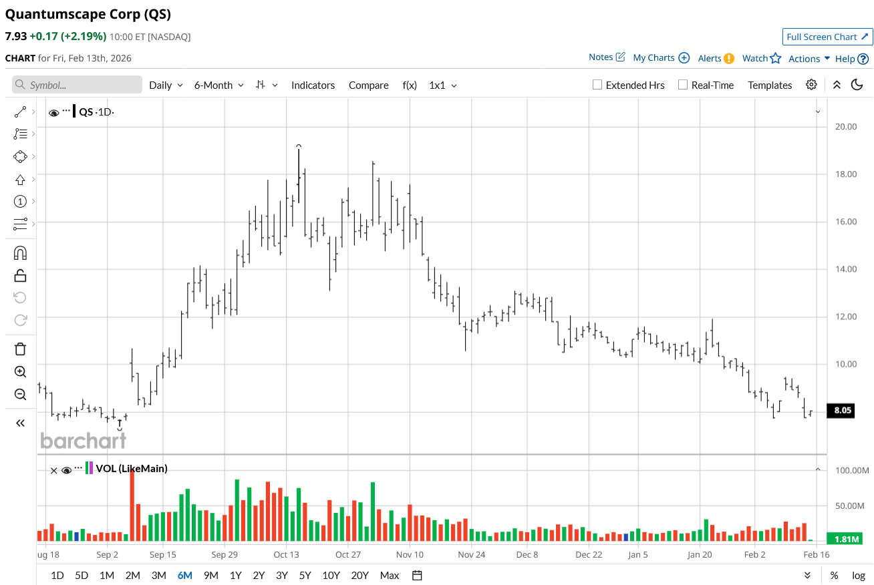Toggle the magnet snap mode
Viewport: 874px width, 585px height.
[x=20, y=252]
